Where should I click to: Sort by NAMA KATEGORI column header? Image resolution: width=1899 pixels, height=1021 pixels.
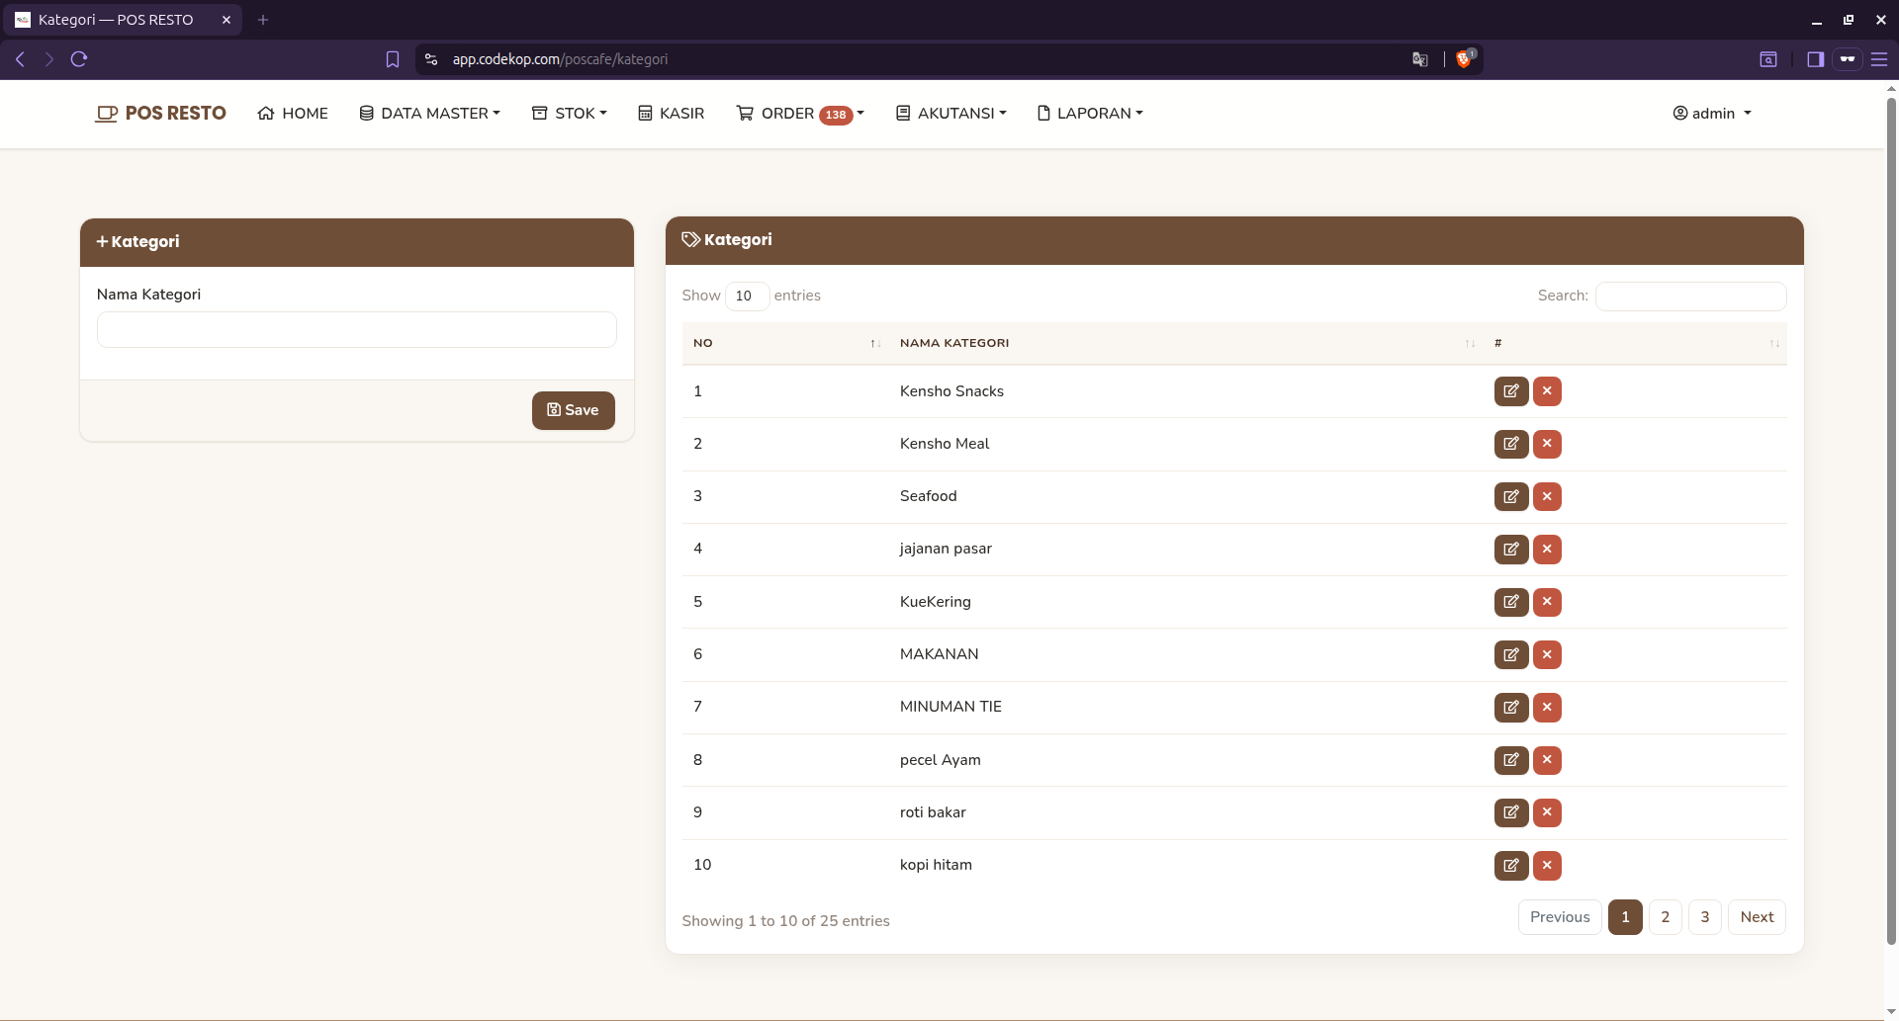tap(1185, 343)
